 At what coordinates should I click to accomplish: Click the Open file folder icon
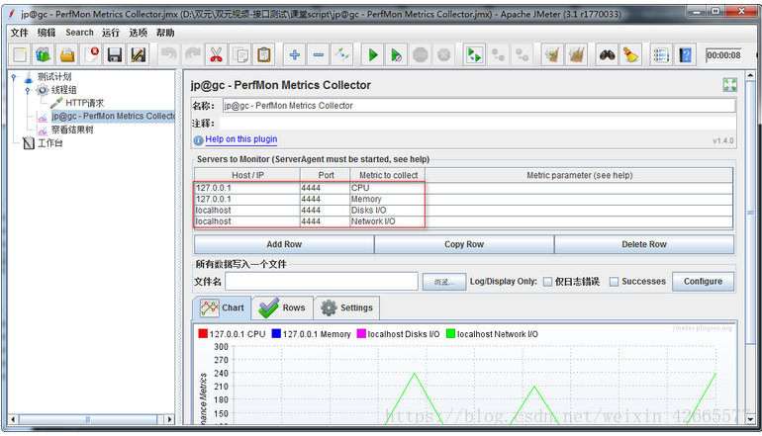pos(67,54)
